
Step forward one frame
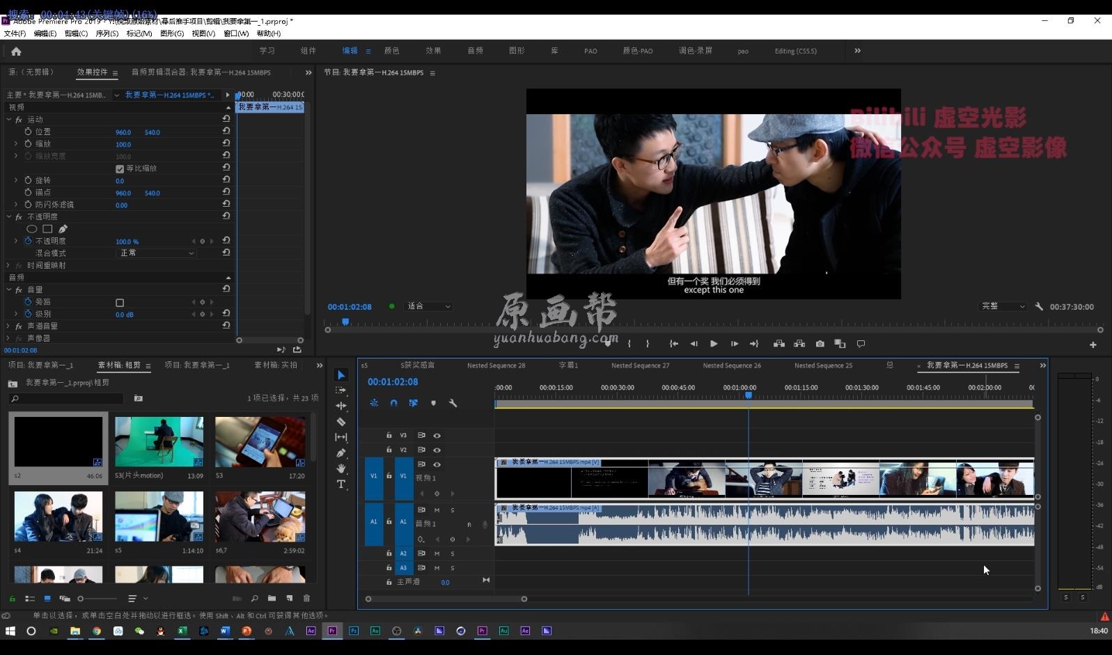click(735, 344)
